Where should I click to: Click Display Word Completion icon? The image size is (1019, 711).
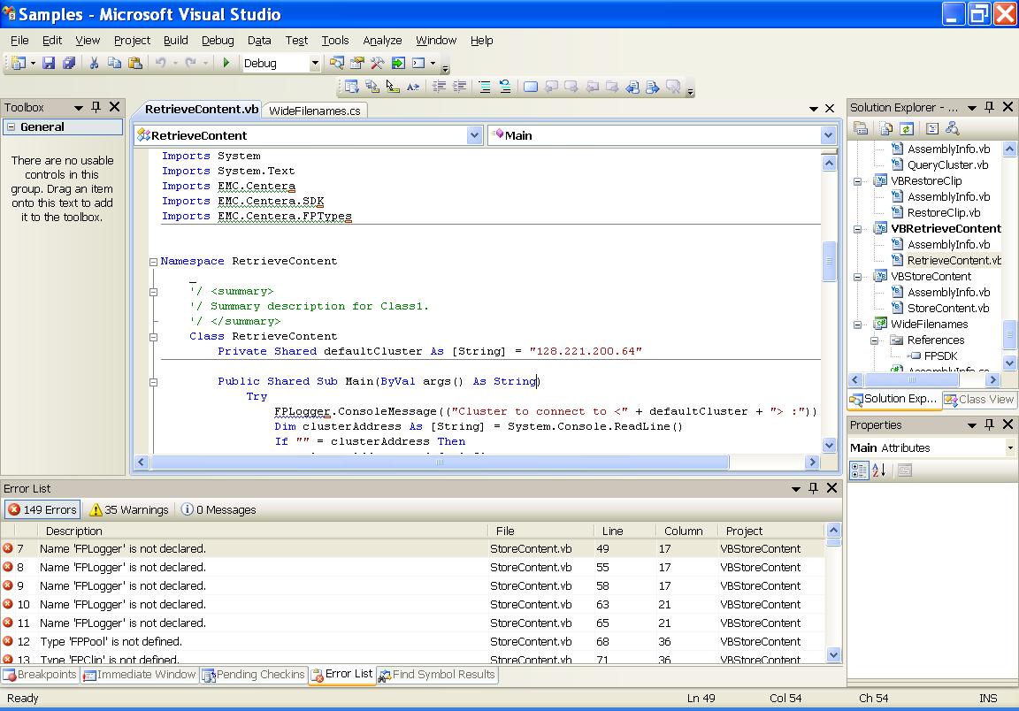coord(413,87)
